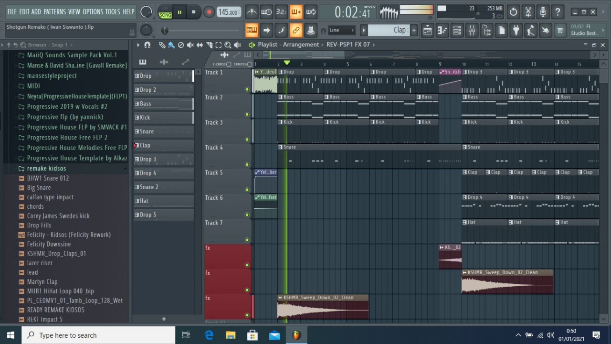This screenshot has height=344, width=611.
Task: Select the Delete tool in playlist
Action: click(181, 45)
